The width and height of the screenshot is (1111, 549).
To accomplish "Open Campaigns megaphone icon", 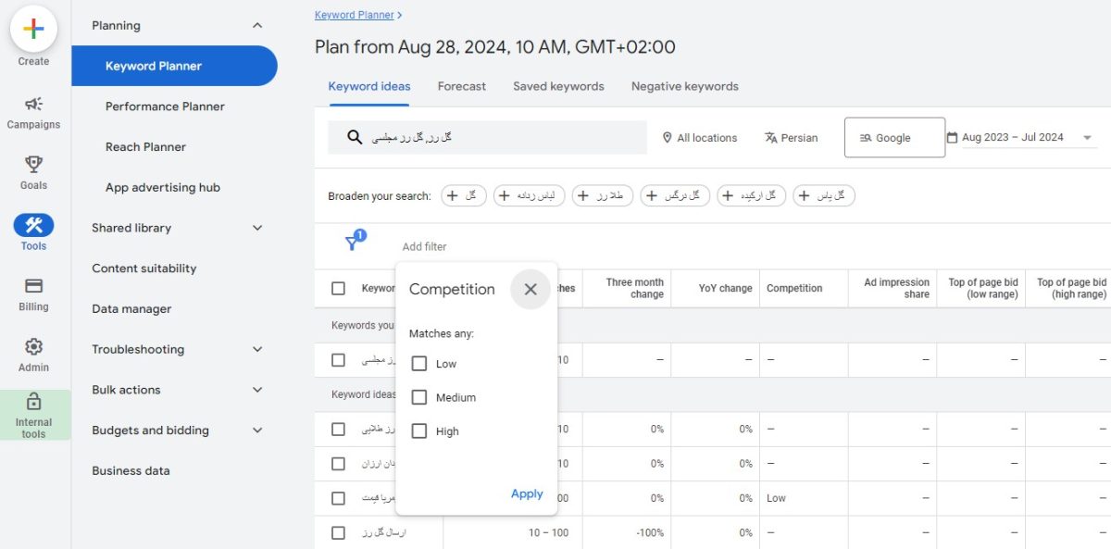I will click(x=33, y=104).
